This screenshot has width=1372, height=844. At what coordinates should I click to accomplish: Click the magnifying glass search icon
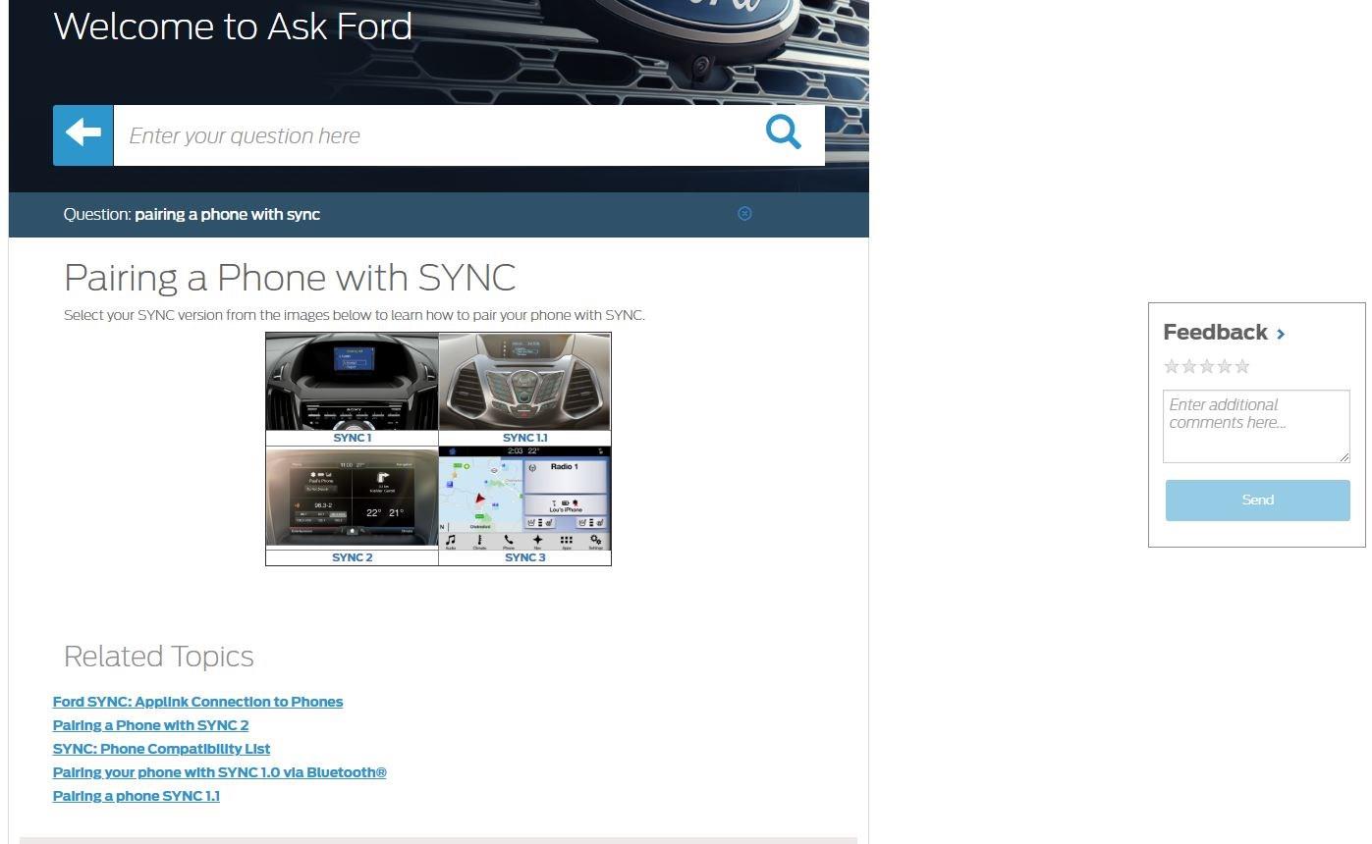783,132
